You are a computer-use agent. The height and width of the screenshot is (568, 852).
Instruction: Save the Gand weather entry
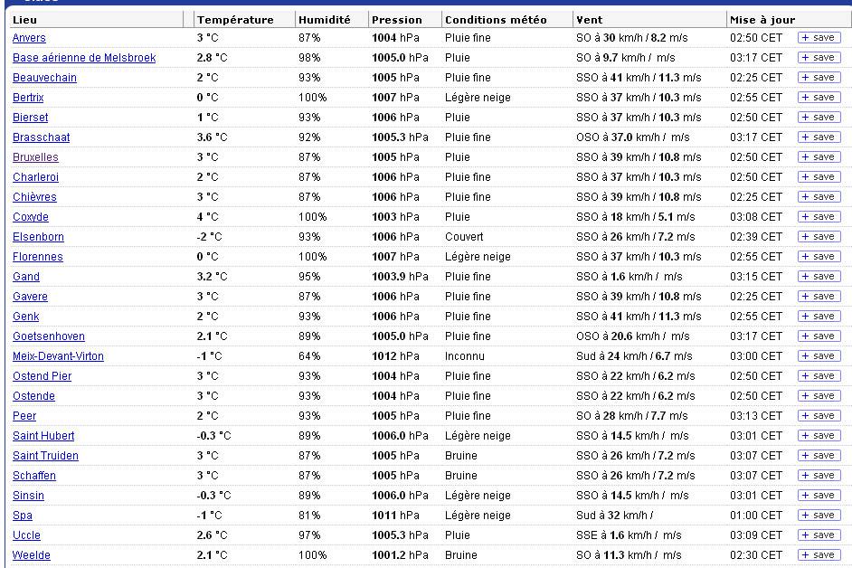click(x=819, y=277)
